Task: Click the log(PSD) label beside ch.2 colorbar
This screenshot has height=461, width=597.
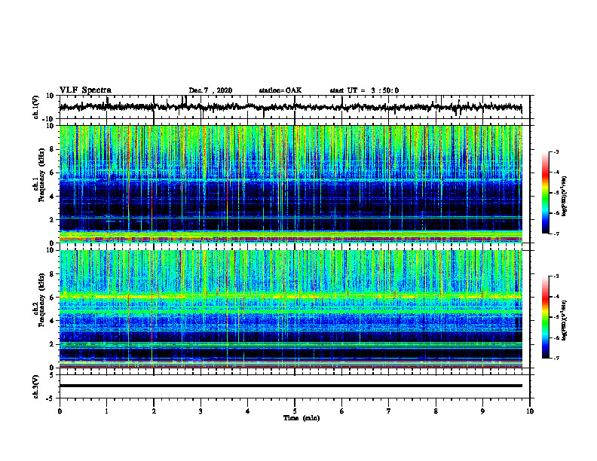Action: click(x=564, y=320)
